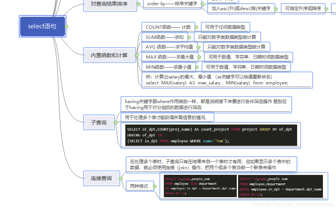This screenshot has height=211, width=336.
Task: Click the having关键字跟where作用类别一样 note
Action: pos(206,105)
